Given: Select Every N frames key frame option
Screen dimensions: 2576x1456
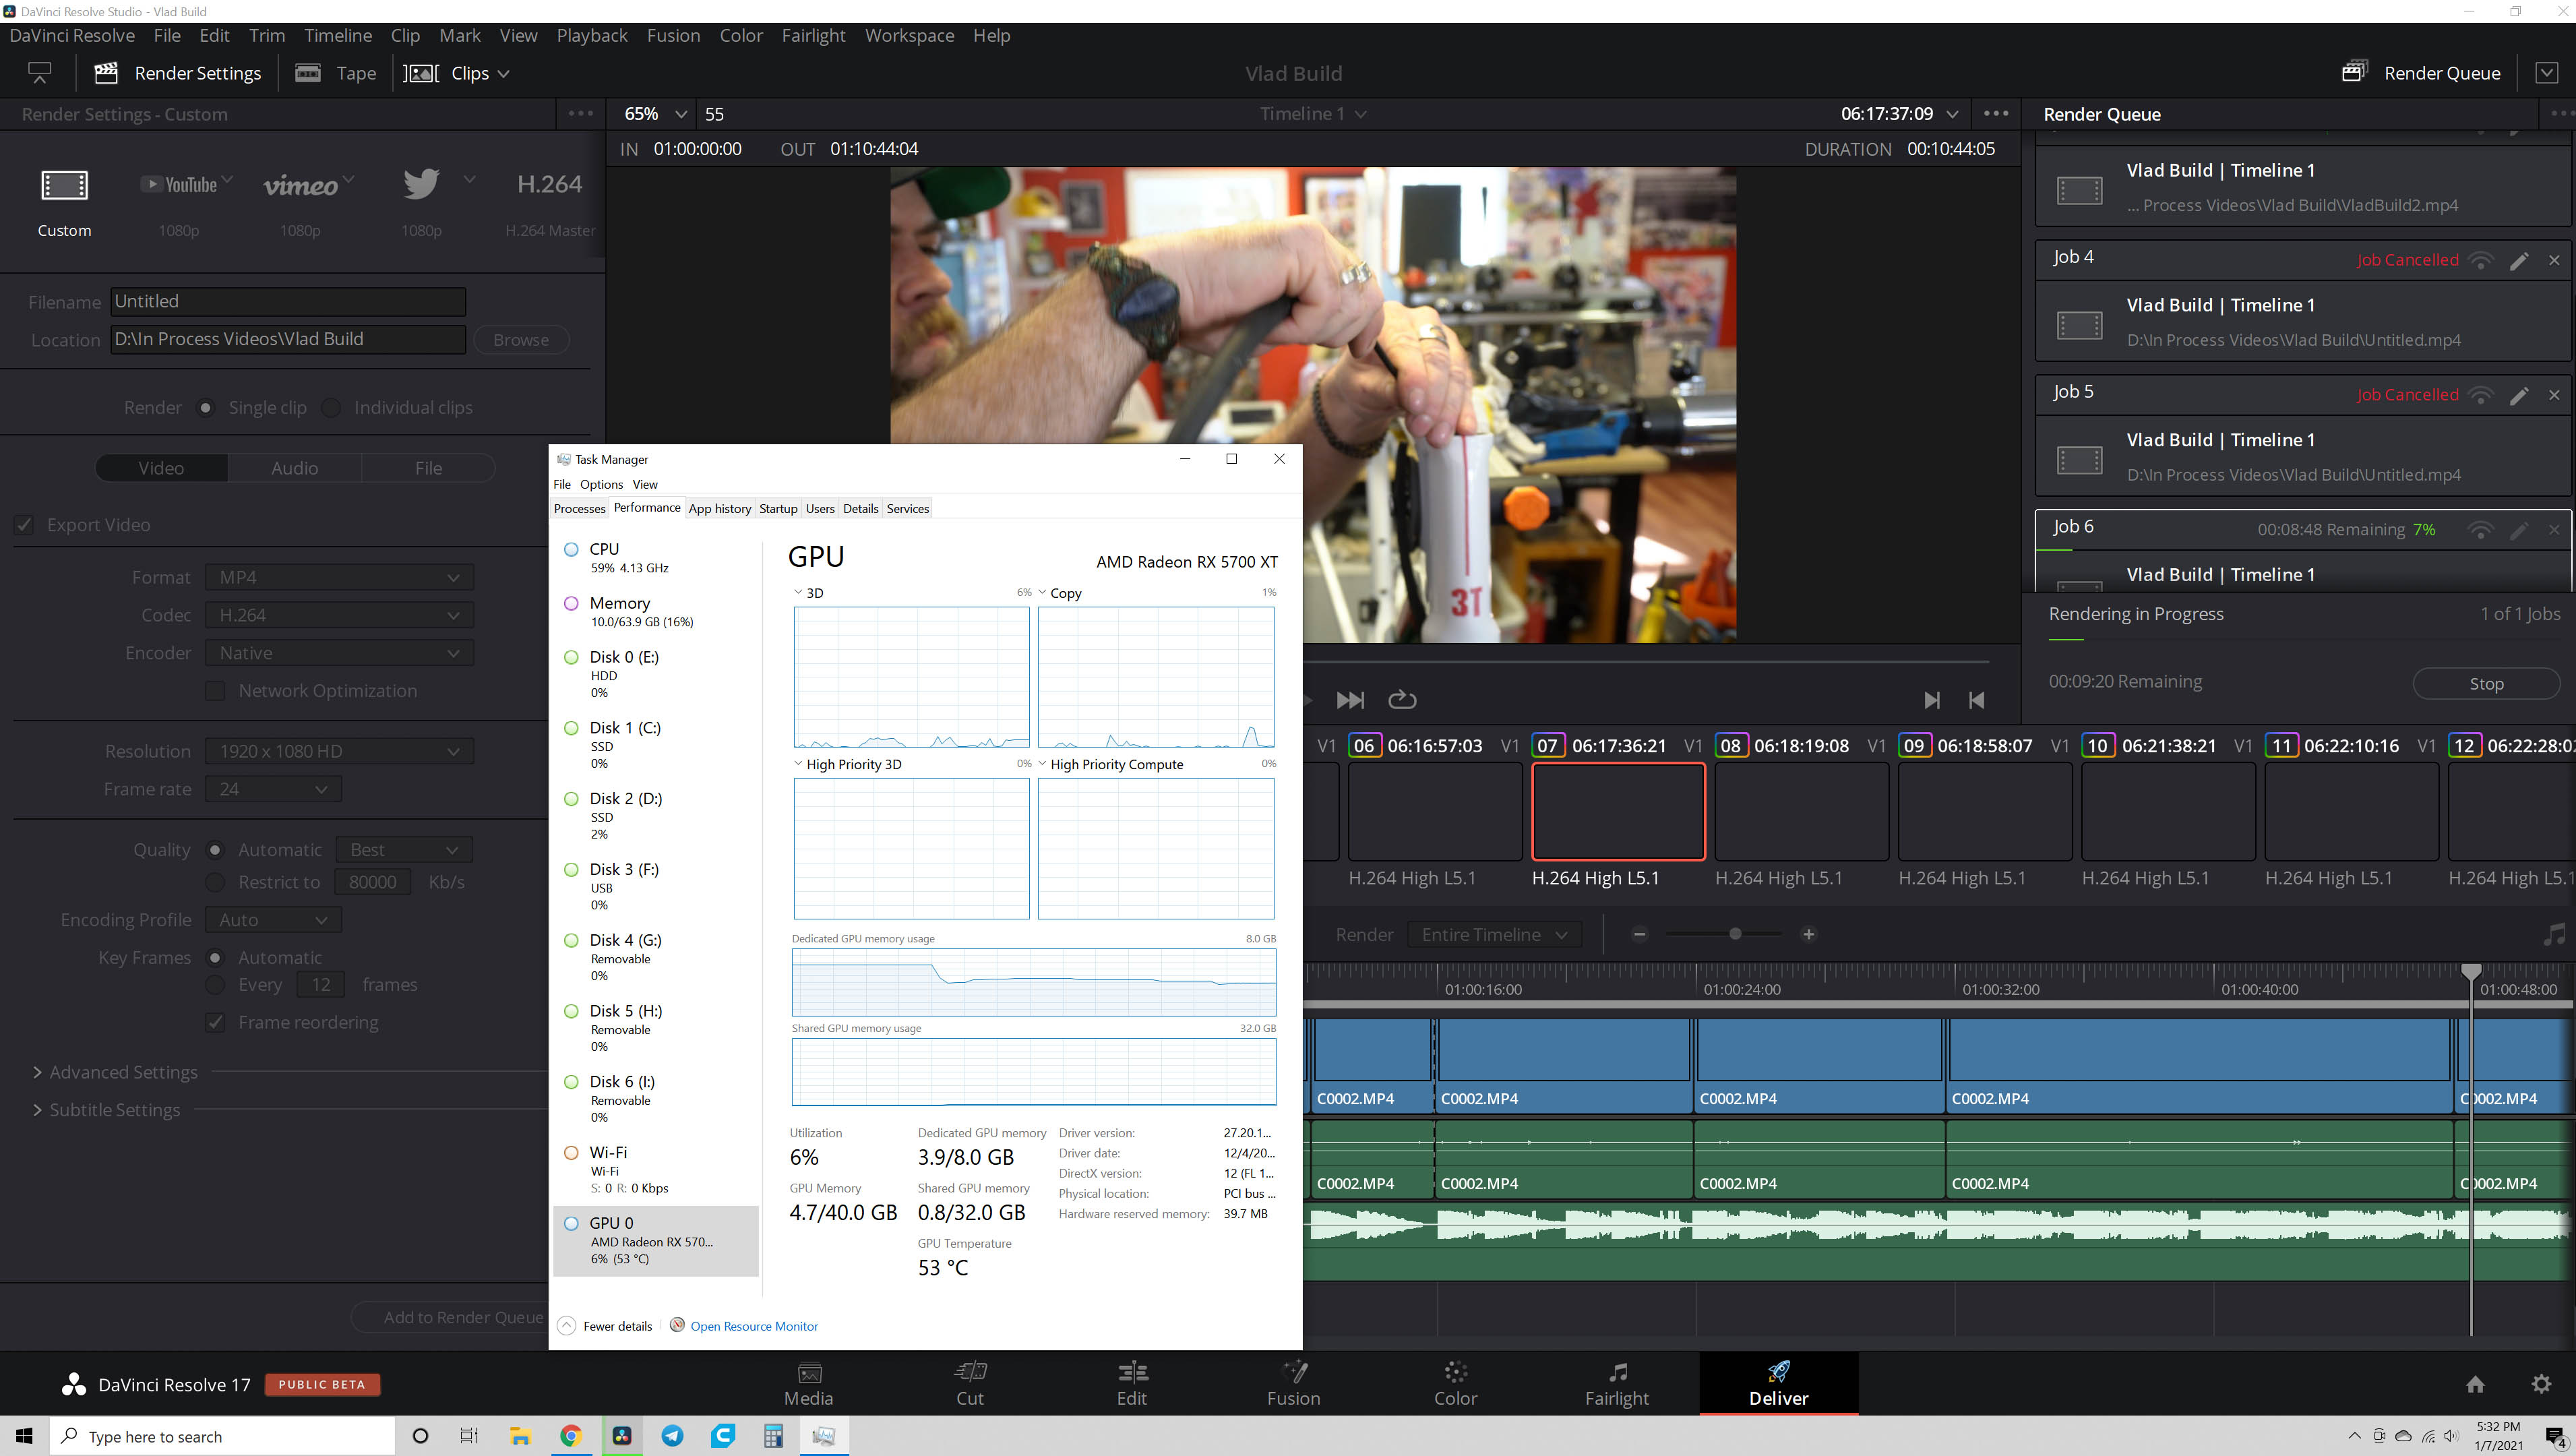Looking at the screenshot, I should pos(215,985).
